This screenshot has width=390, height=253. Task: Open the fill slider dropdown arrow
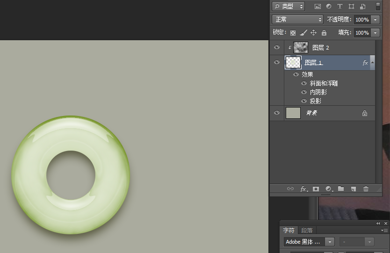coord(375,33)
